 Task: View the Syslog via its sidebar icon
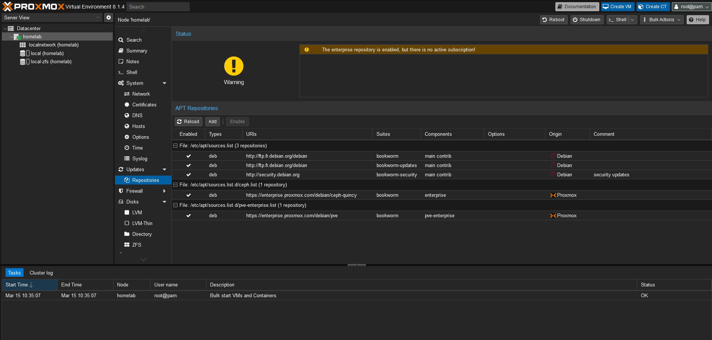pyautogui.click(x=128, y=158)
